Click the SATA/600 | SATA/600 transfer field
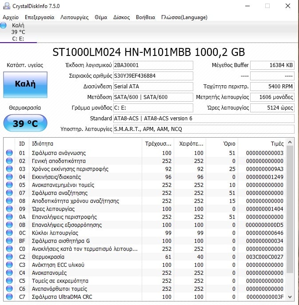Viewport: 299px width, 305px height. click(x=153, y=97)
